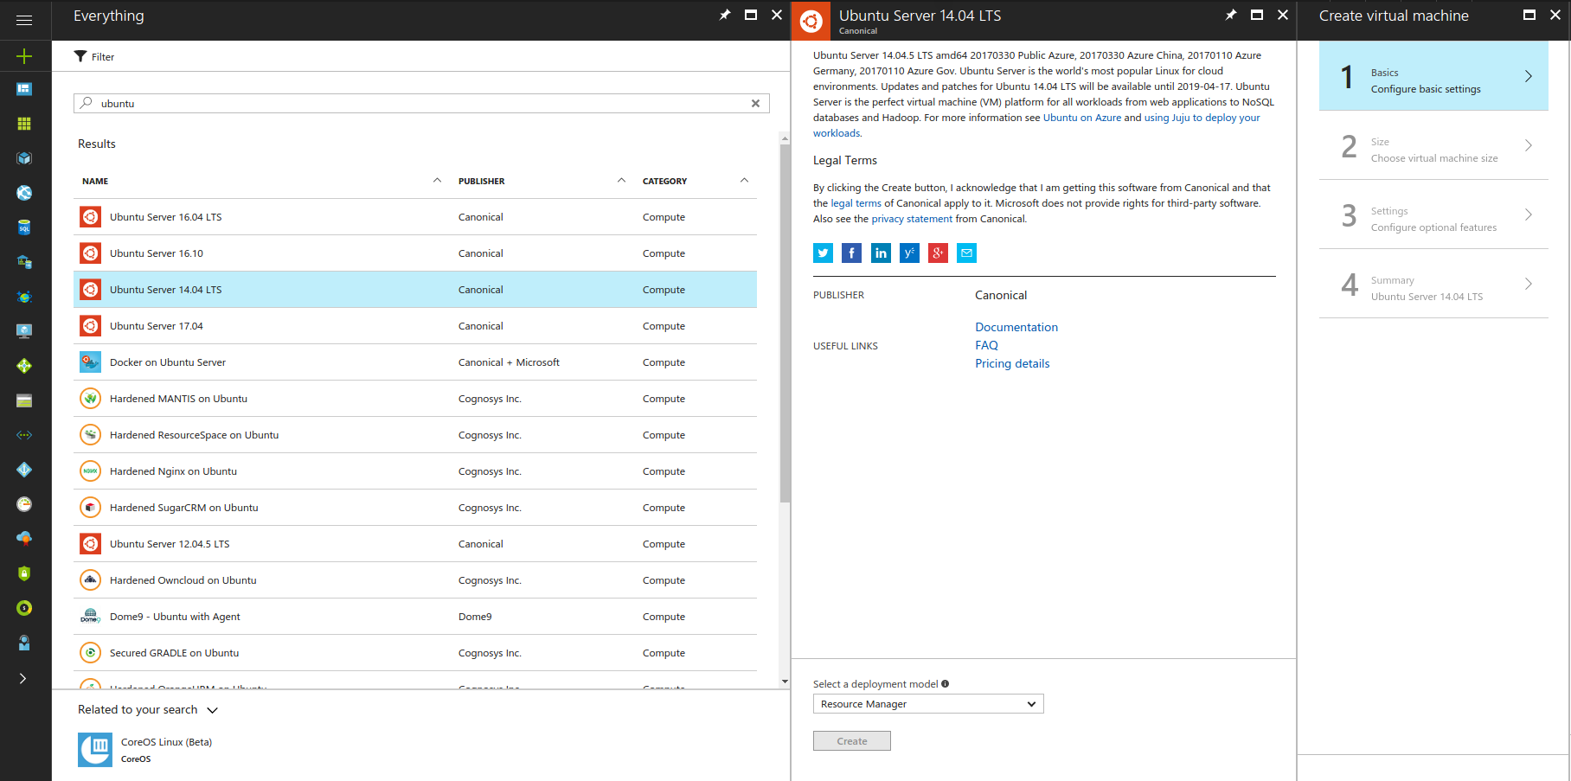Select Hardened Nginx on Ubuntu row

[415, 471]
